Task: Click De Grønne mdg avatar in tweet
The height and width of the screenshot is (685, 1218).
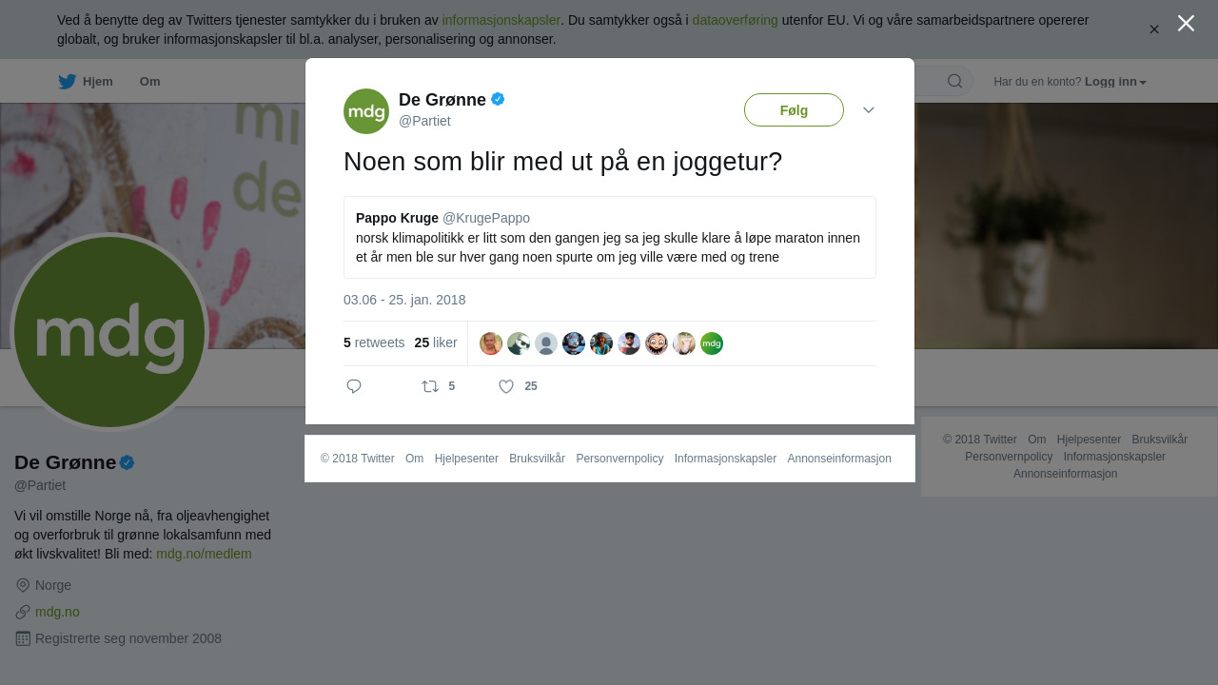Action: click(366, 111)
